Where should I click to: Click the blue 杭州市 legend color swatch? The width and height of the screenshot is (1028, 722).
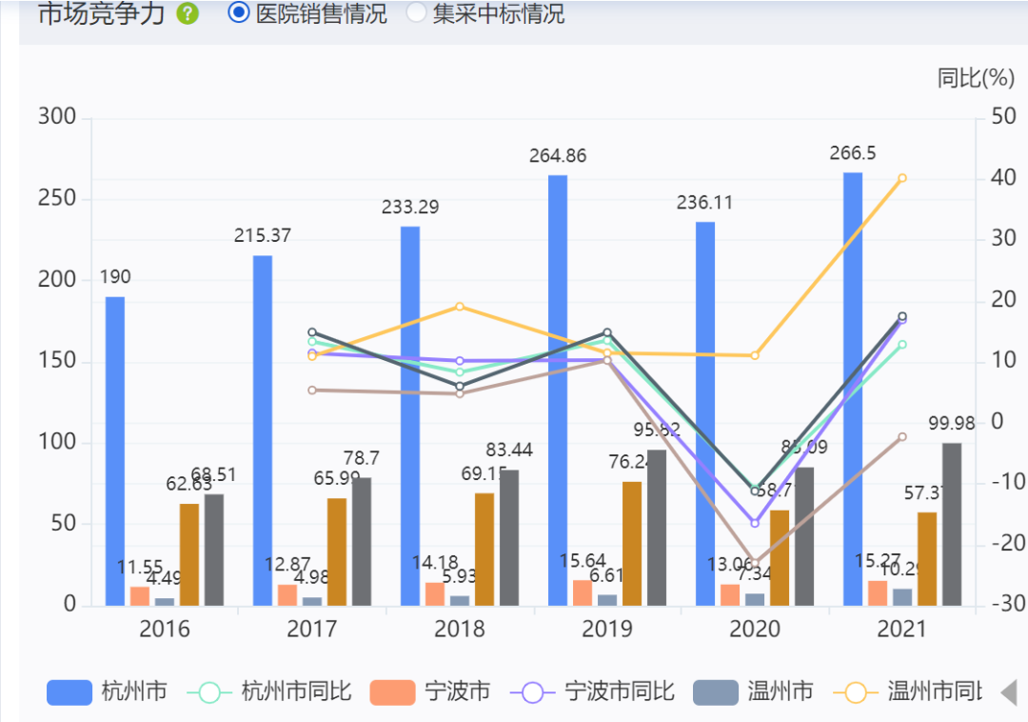[69, 692]
